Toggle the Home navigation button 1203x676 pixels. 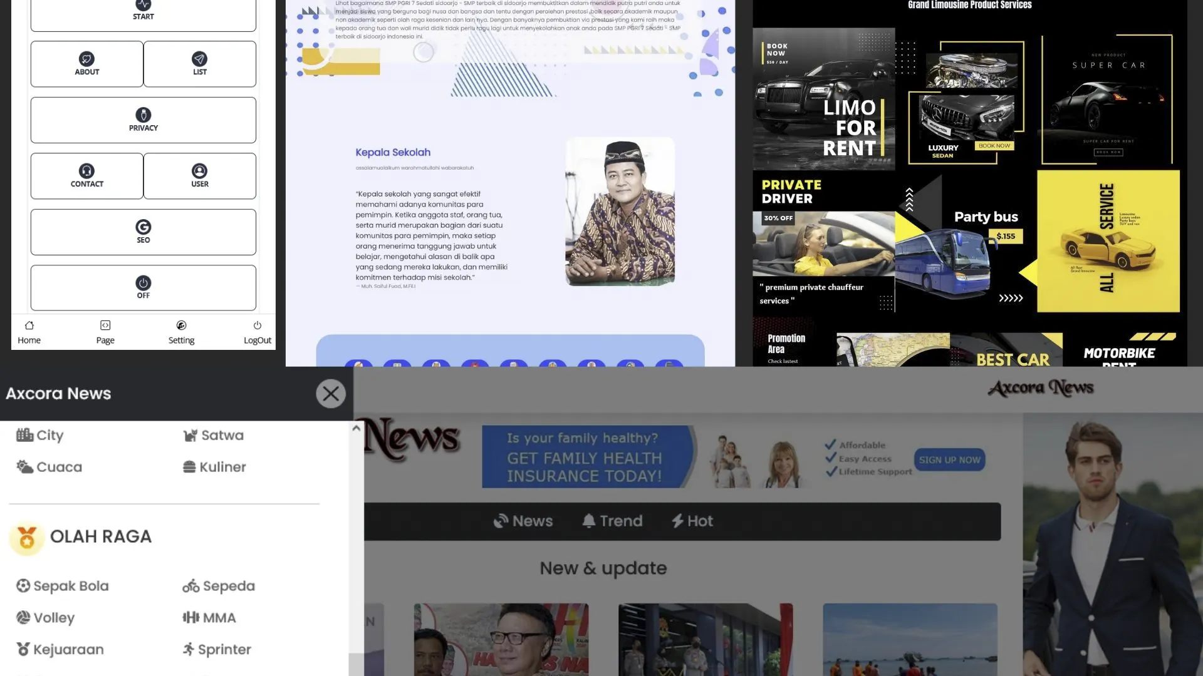(29, 332)
